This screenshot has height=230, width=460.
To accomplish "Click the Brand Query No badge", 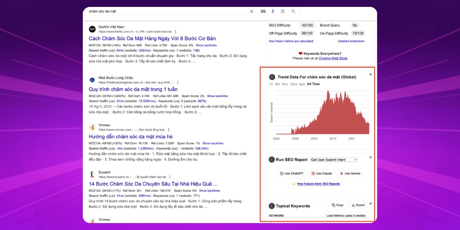I will pos(355,25).
